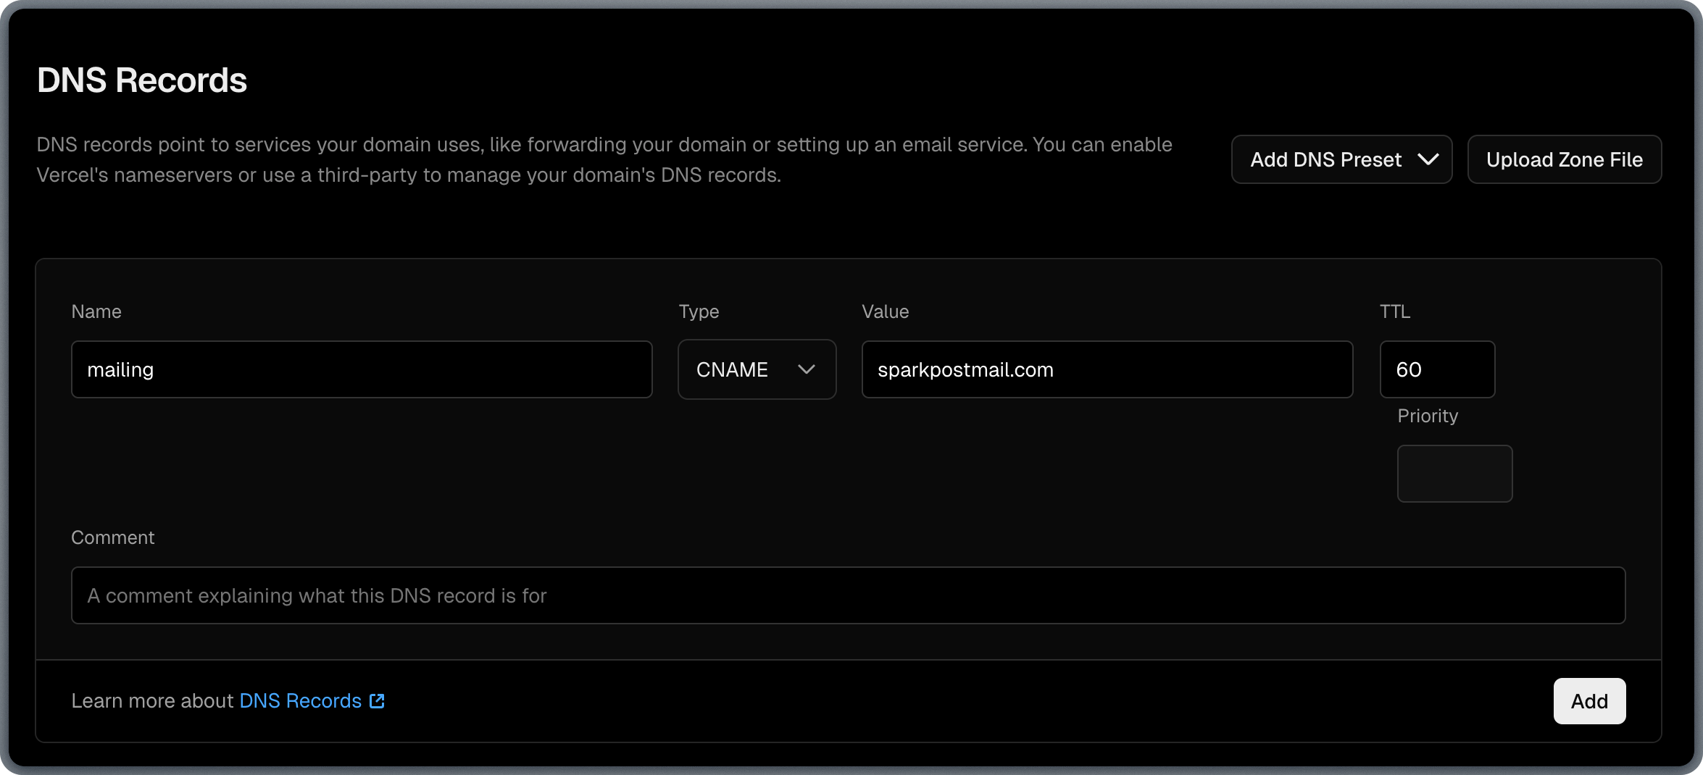Click the empty Priority input box
1703x775 pixels.
(x=1454, y=474)
